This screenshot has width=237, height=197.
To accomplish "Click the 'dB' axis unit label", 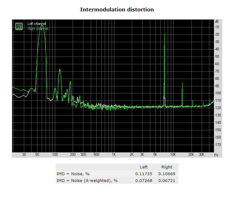I will 216,22.
